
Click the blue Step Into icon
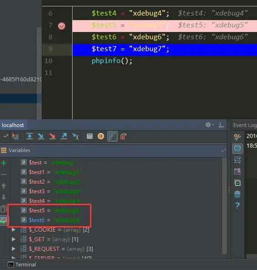coord(41,136)
